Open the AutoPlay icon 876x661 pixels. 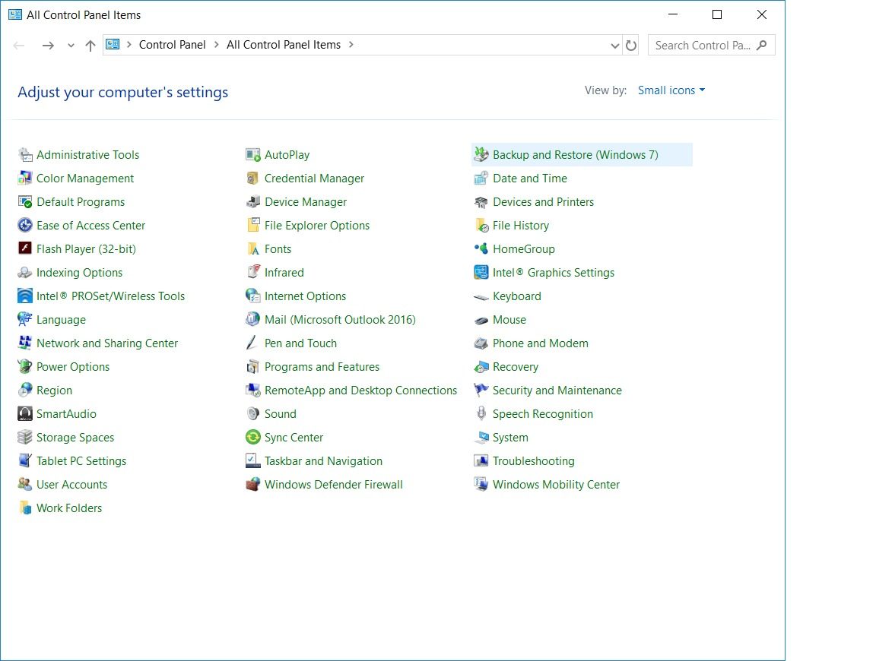pos(253,155)
